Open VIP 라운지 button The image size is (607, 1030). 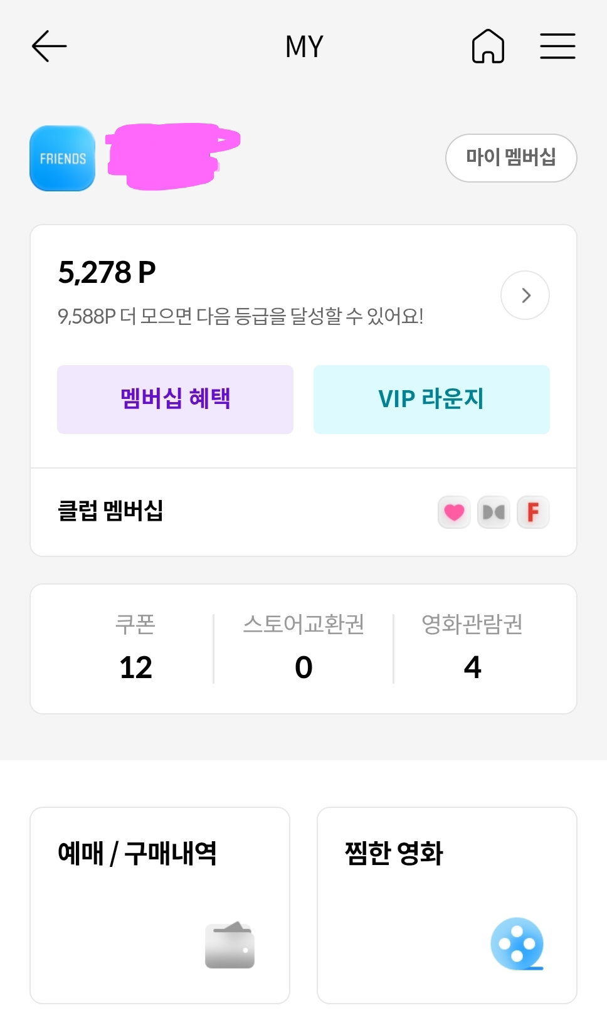431,400
